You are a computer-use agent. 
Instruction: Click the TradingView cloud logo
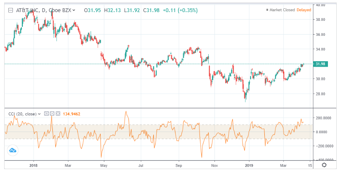[x=12, y=150]
